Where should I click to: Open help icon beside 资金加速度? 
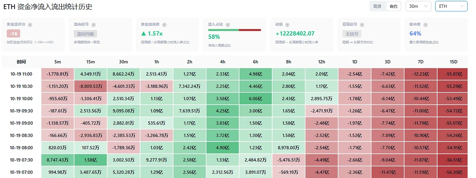point(164,25)
